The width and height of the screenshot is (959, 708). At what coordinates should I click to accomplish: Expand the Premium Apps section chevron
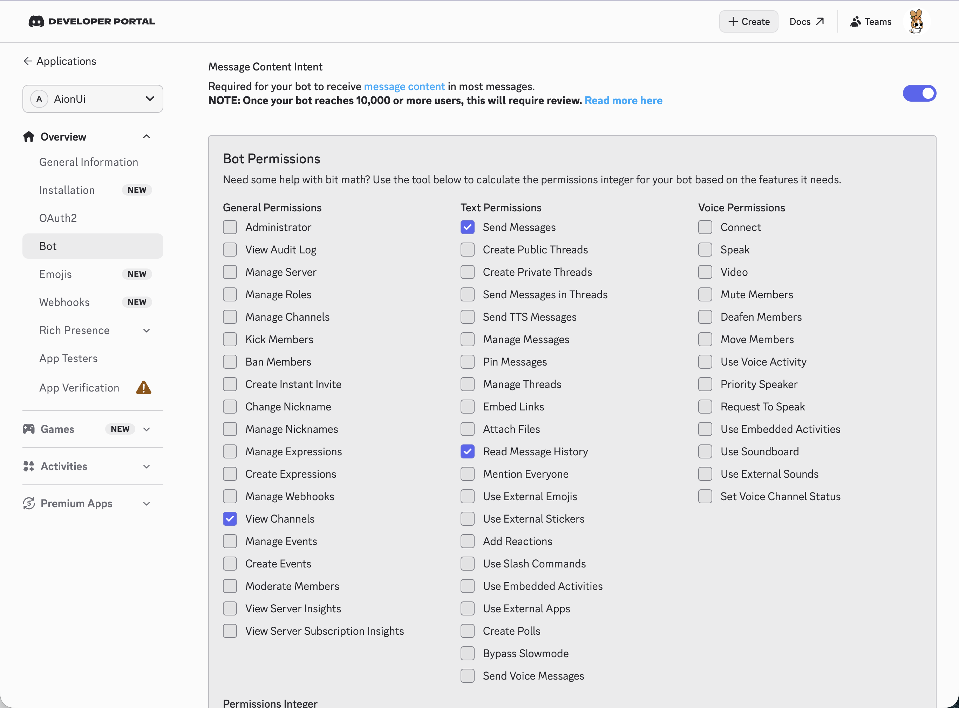pyautogui.click(x=147, y=504)
